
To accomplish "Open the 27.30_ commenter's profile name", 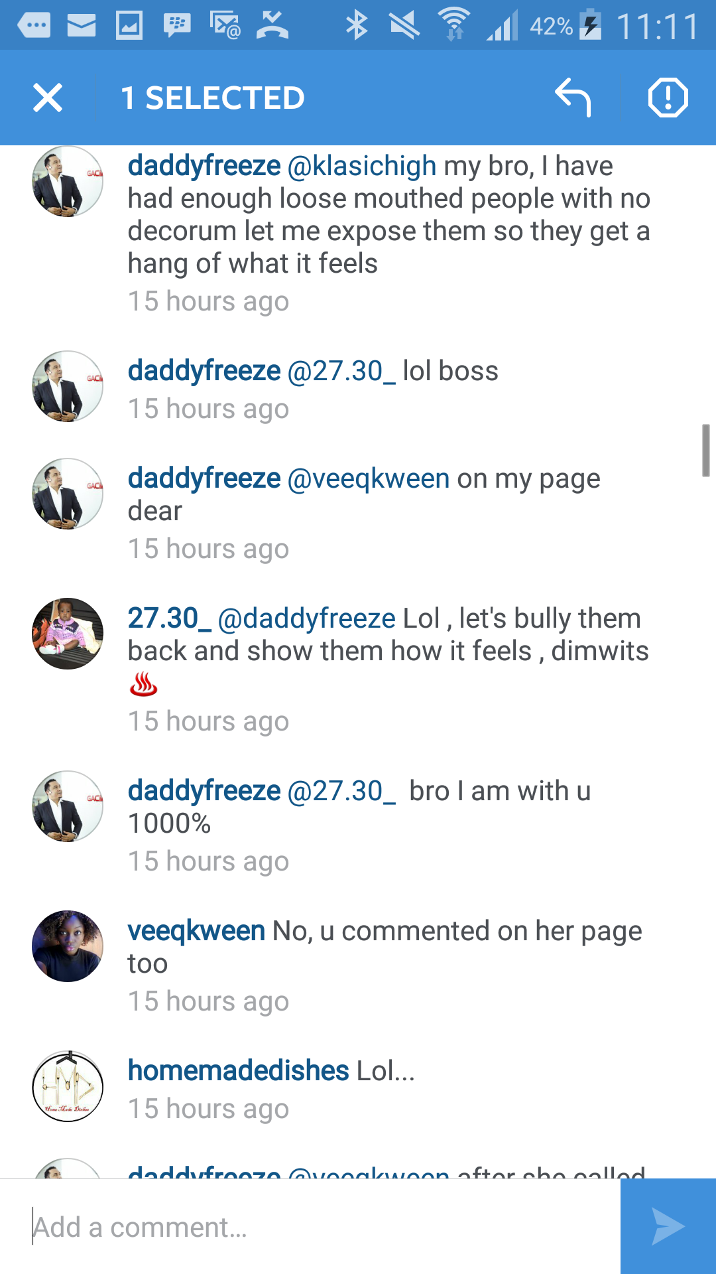I will (x=169, y=618).
